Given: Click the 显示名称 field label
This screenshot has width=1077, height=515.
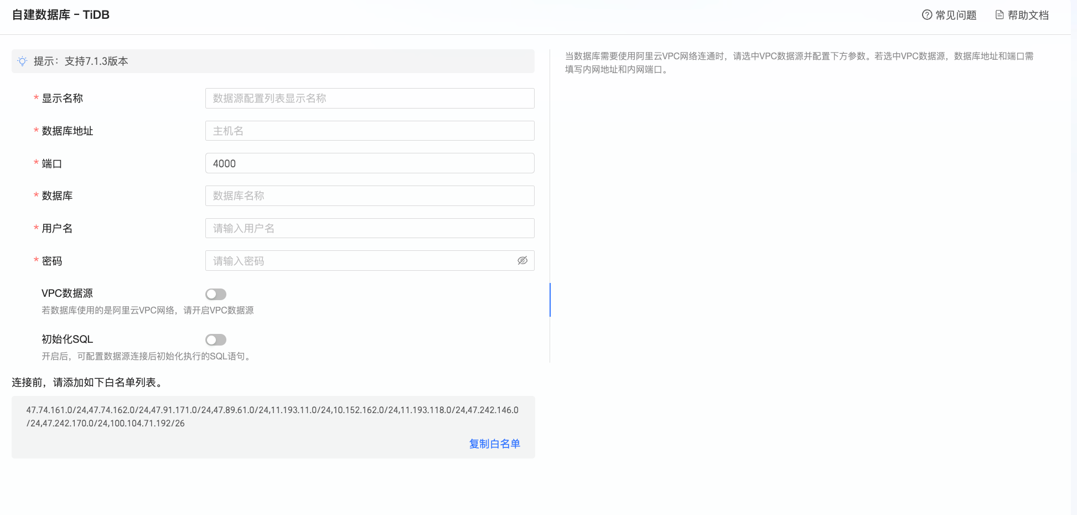Looking at the screenshot, I should [63, 98].
